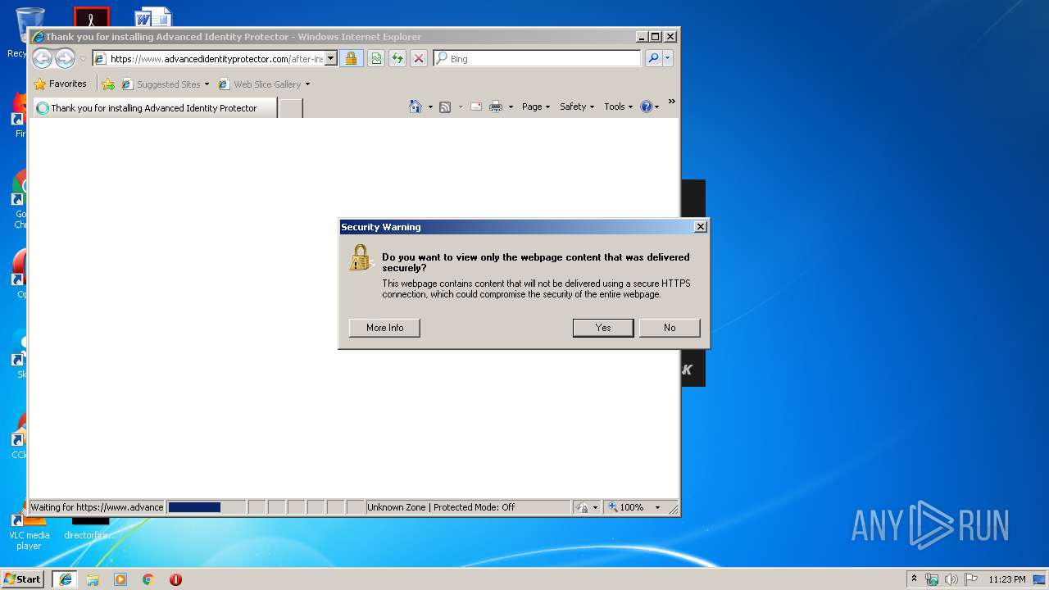Click the Action Center flag icon

click(971, 579)
